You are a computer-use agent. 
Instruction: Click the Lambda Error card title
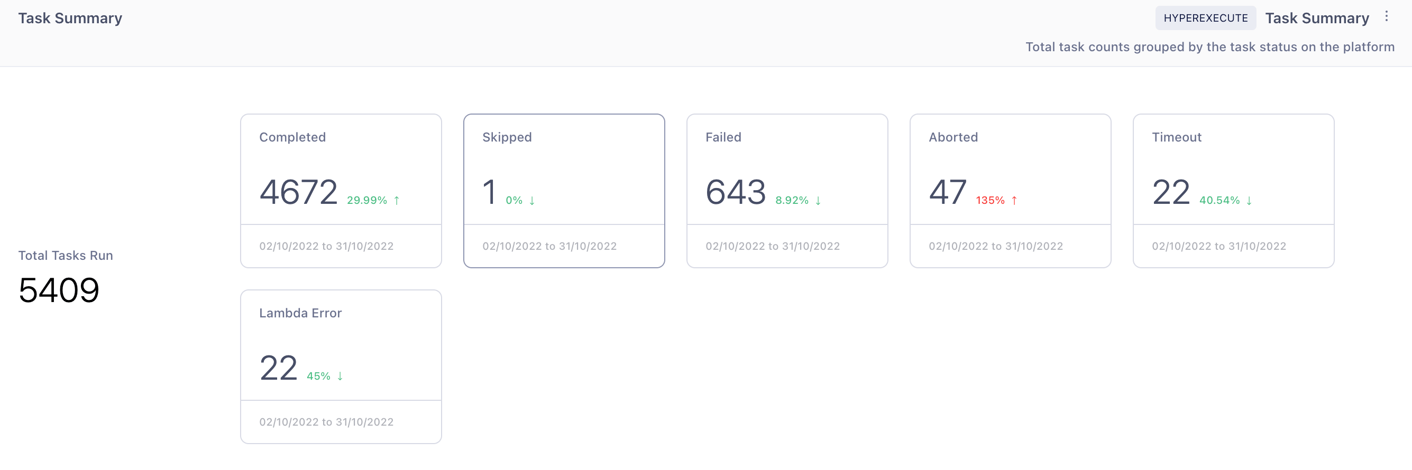point(300,313)
